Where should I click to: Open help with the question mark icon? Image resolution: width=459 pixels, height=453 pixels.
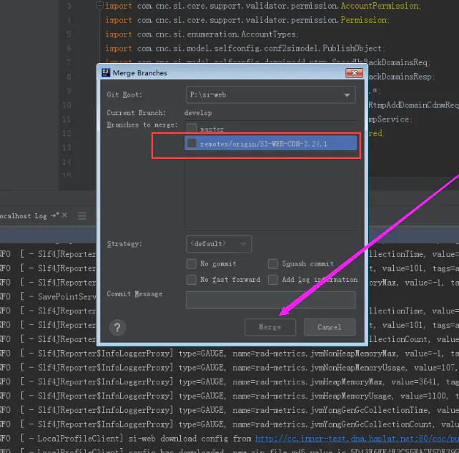pos(117,327)
